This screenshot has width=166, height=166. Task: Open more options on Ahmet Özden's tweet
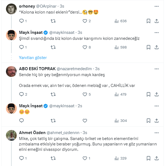click(x=157, y=132)
